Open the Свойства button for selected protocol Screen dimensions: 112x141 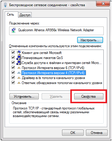[89, 96]
